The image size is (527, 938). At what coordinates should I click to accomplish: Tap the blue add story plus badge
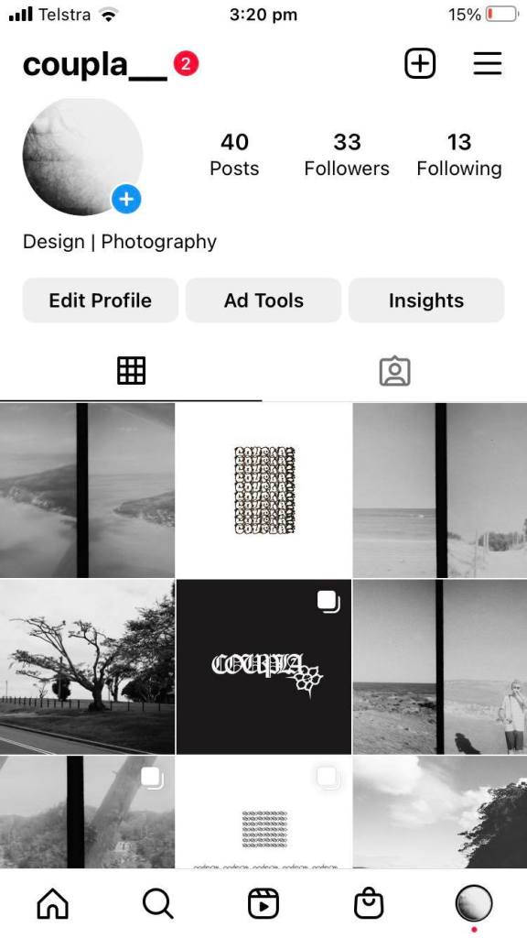(126, 199)
